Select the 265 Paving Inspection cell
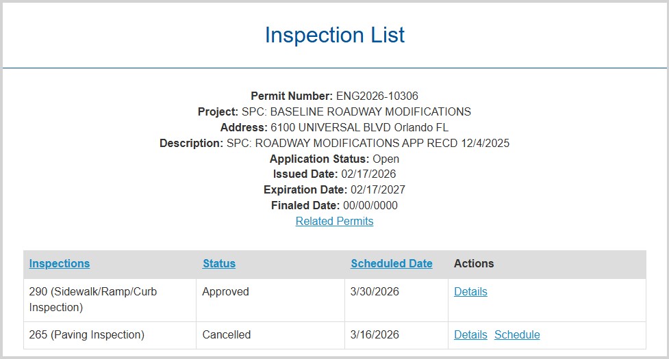 point(87,334)
